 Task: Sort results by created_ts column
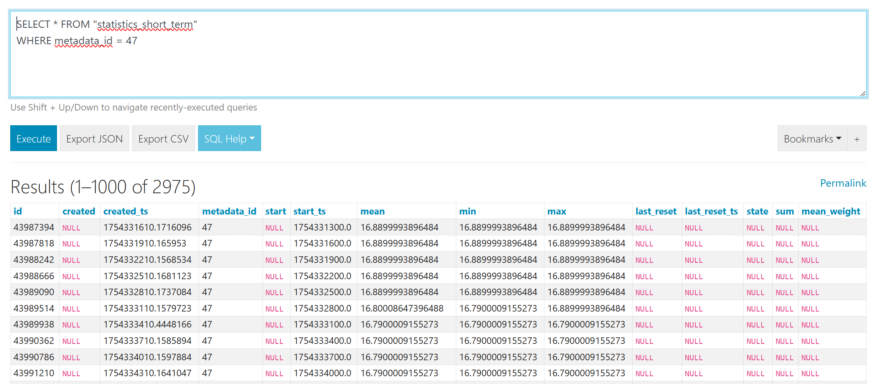pyautogui.click(x=125, y=211)
